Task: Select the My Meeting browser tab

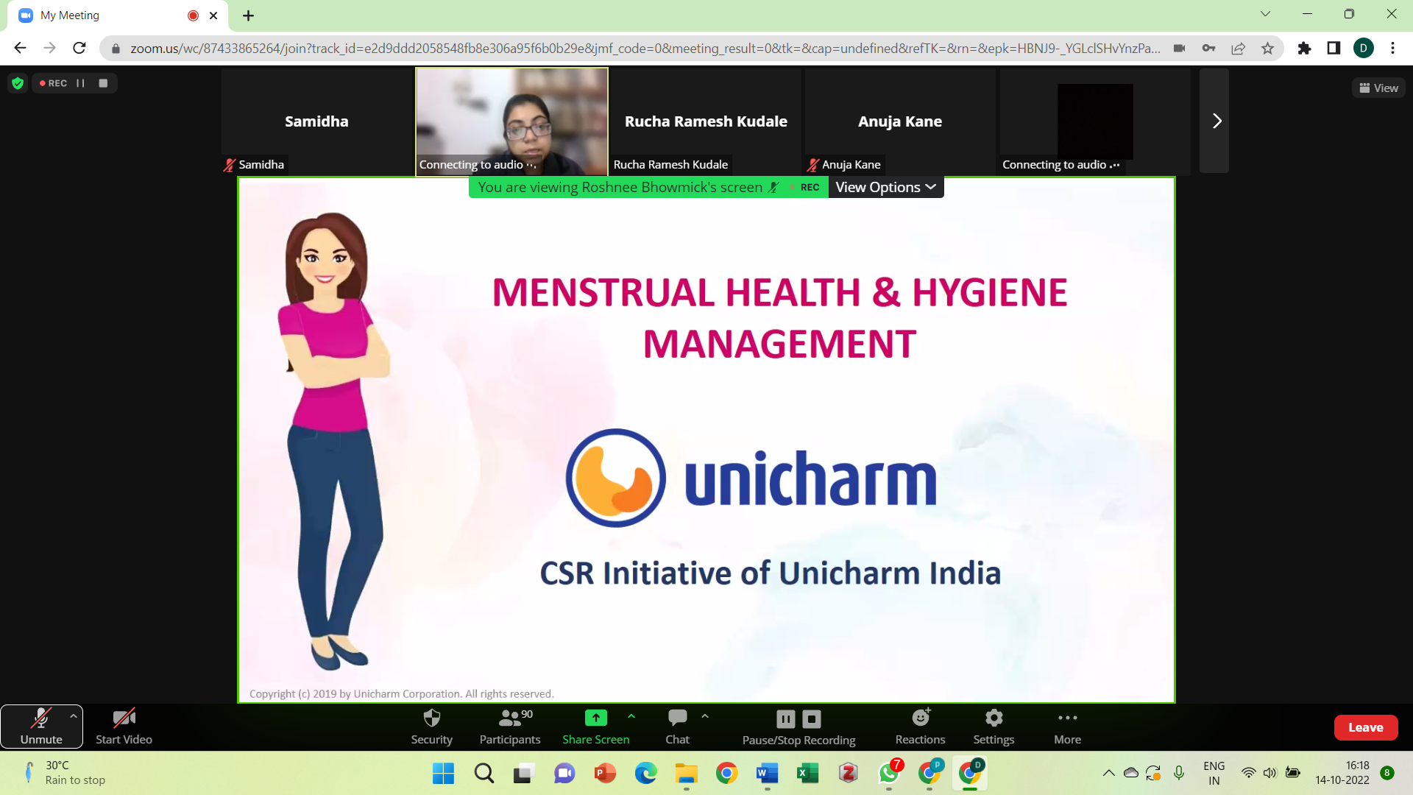Action: (118, 15)
